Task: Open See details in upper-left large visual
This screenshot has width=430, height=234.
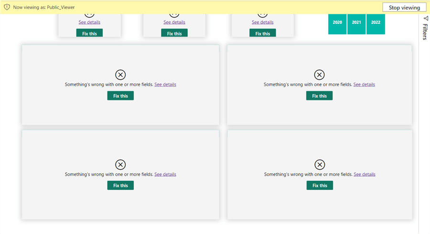Action: [x=165, y=84]
